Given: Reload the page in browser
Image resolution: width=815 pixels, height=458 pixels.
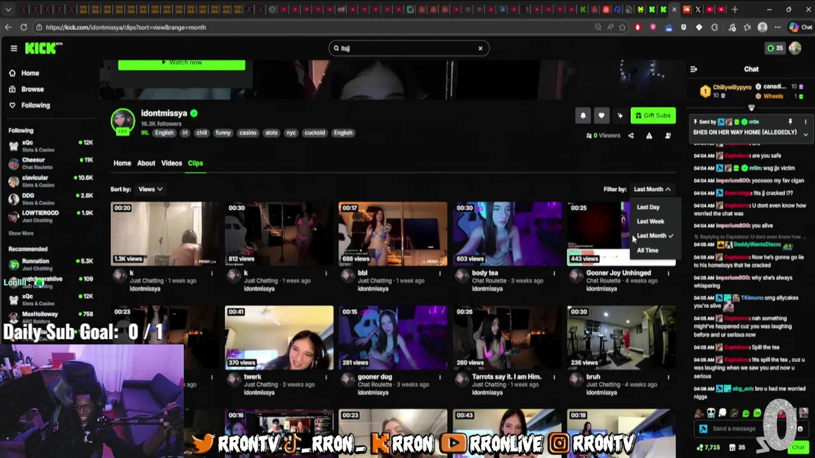Looking at the screenshot, I should pyautogui.click(x=24, y=27).
